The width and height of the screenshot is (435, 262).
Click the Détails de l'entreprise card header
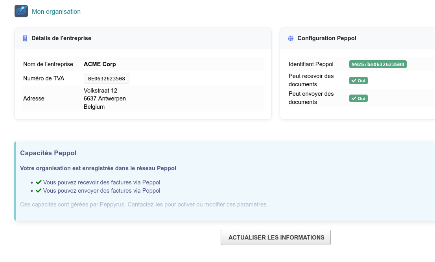pyautogui.click(x=143, y=38)
